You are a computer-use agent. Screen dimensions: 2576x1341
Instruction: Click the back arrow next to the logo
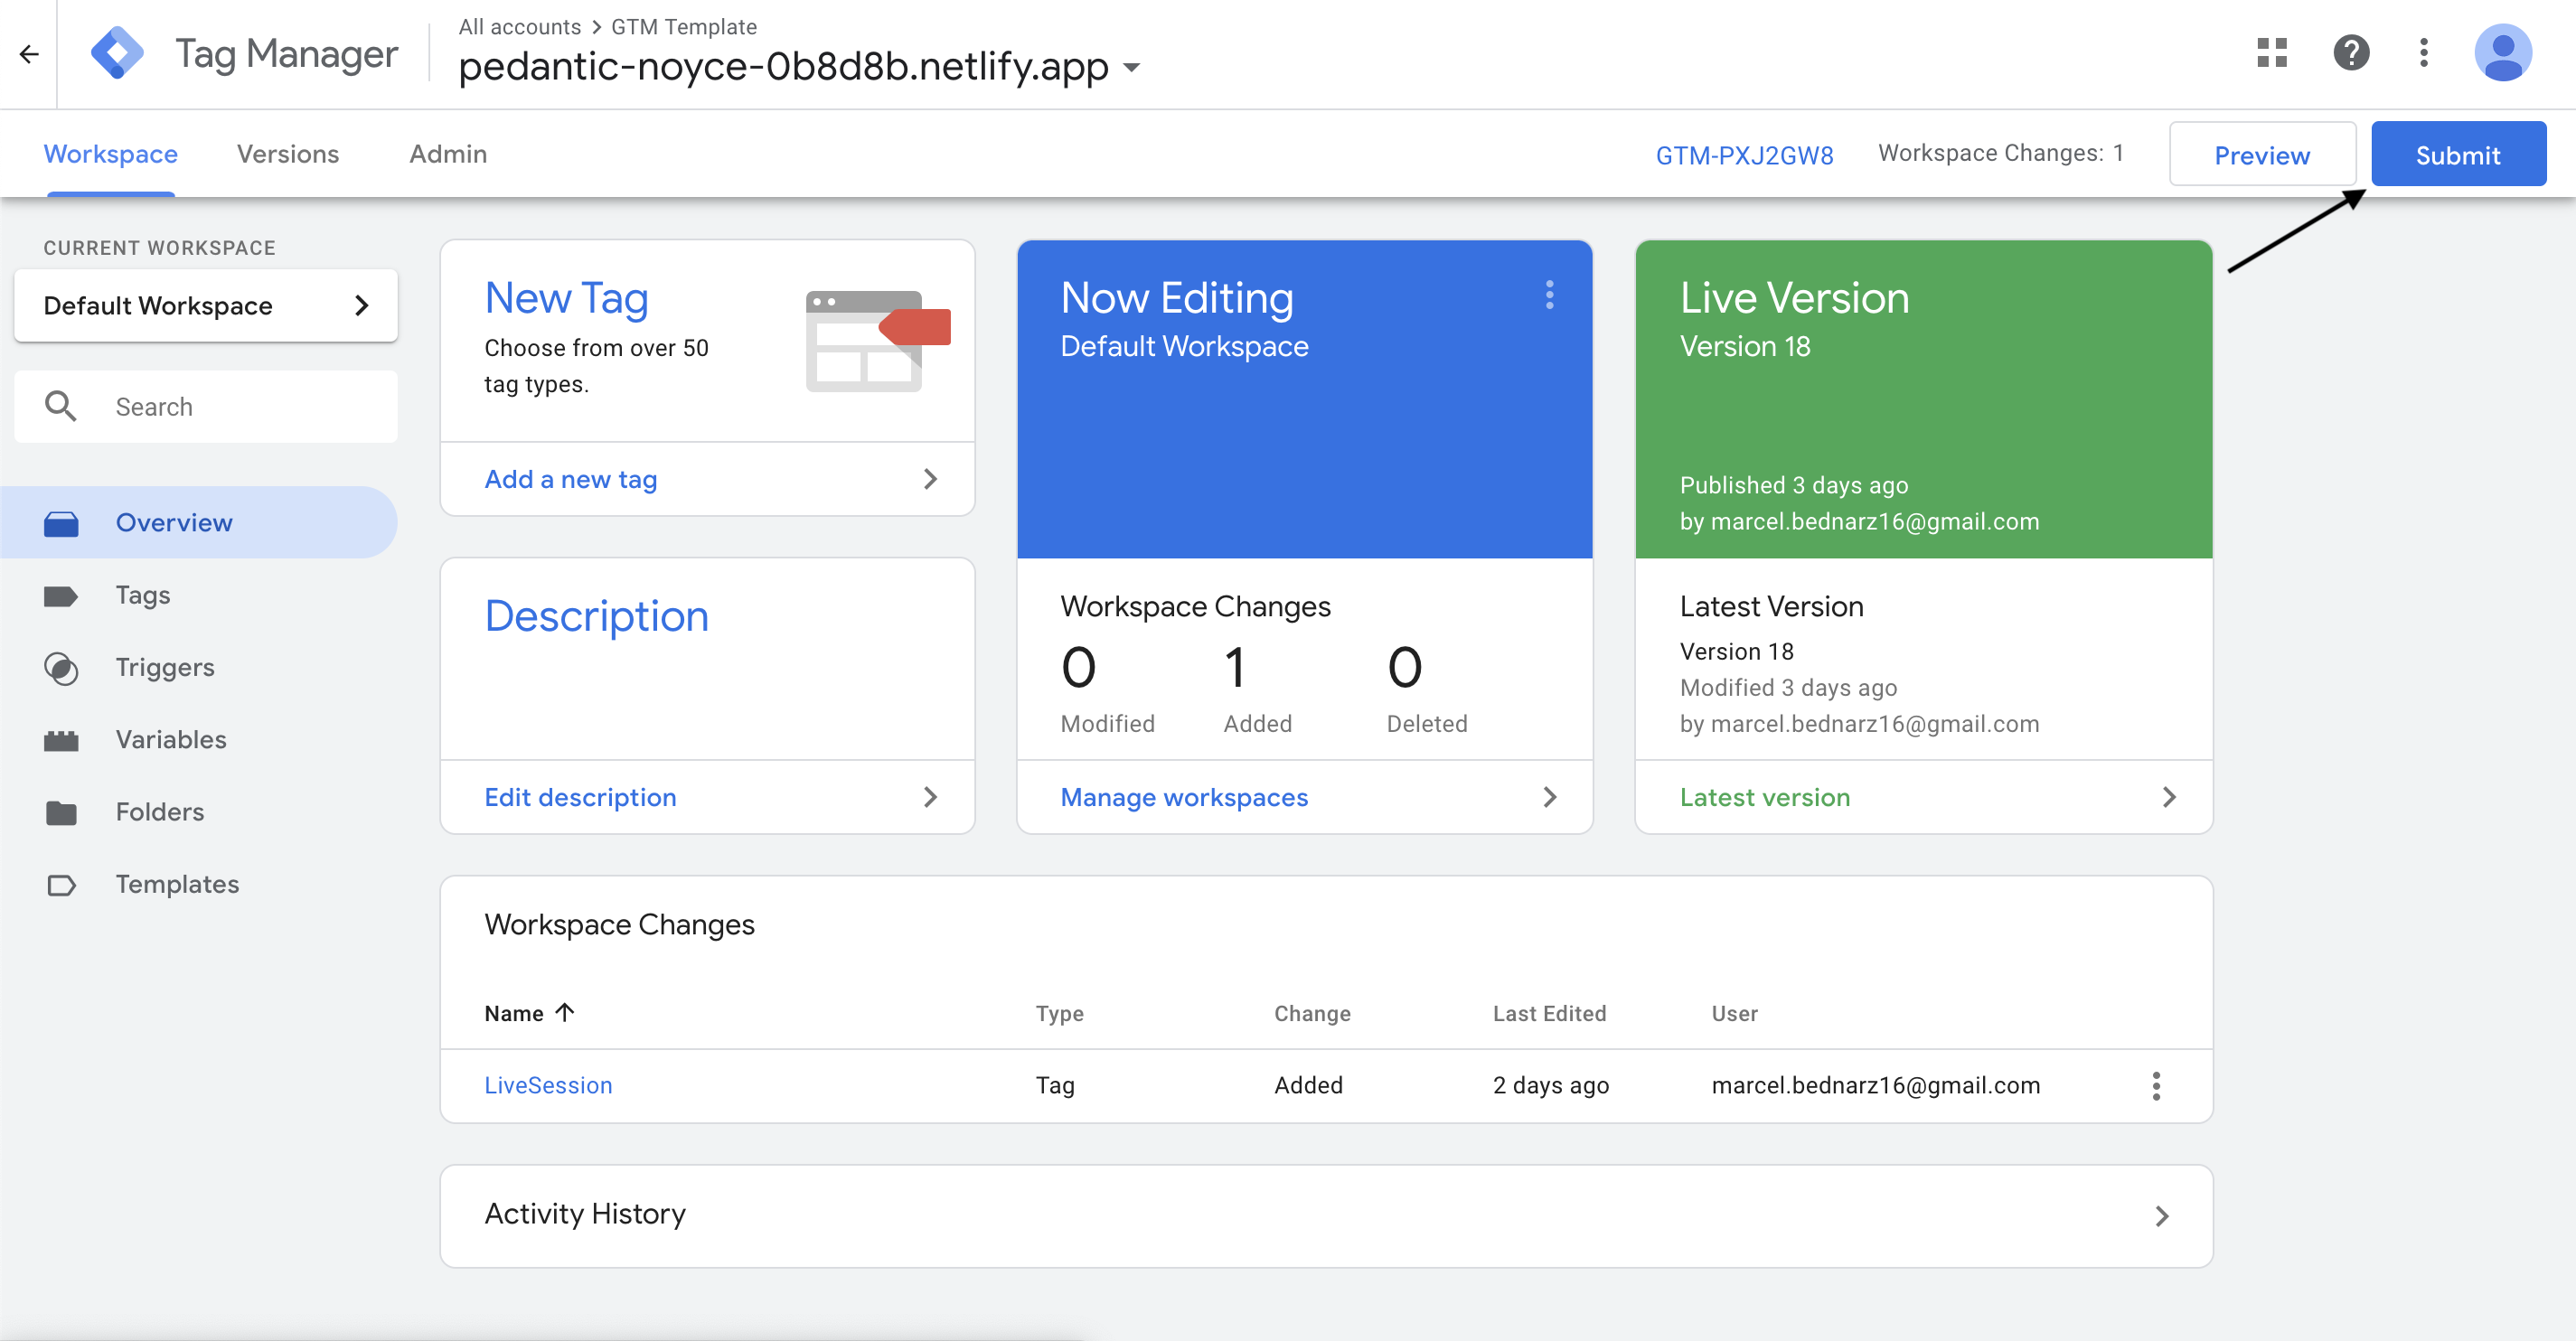coord(28,53)
